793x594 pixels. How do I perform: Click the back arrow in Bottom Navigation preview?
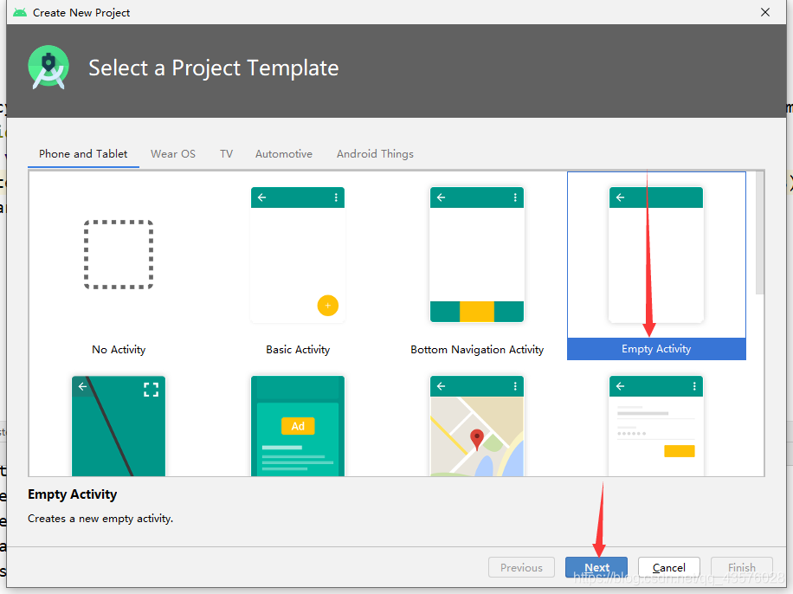click(441, 197)
